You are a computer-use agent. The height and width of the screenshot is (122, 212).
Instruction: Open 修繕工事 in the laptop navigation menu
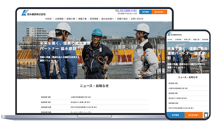point(82,19)
